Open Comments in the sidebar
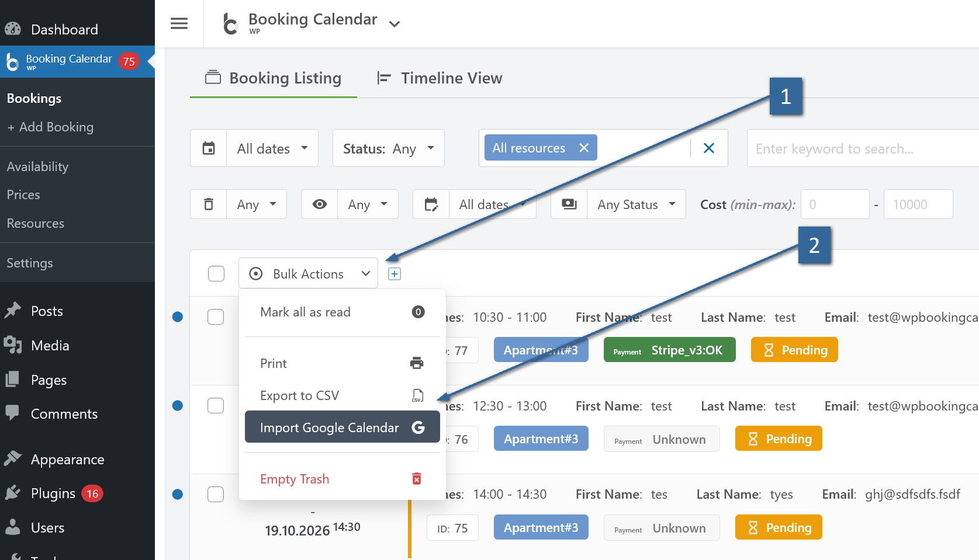Screen dimensions: 979x560 click(x=77, y=413)
